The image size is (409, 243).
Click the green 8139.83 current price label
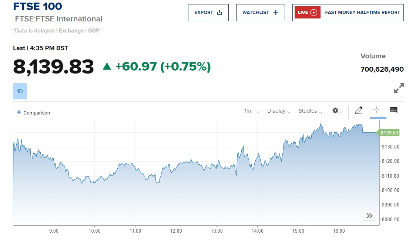pyautogui.click(x=388, y=133)
